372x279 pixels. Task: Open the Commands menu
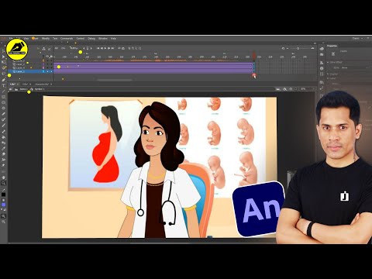pos(67,39)
